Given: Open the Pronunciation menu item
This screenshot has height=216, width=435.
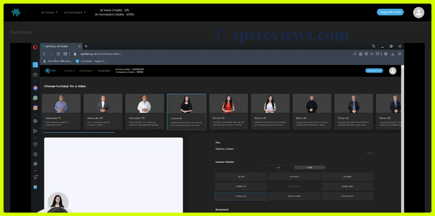Looking at the screenshot, I should click(x=104, y=71).
